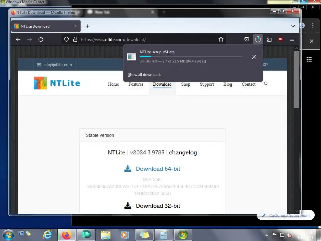Open Internet Explorer from the taskbar
Viewport: 321px width, 241px height.
coord(47,235)
